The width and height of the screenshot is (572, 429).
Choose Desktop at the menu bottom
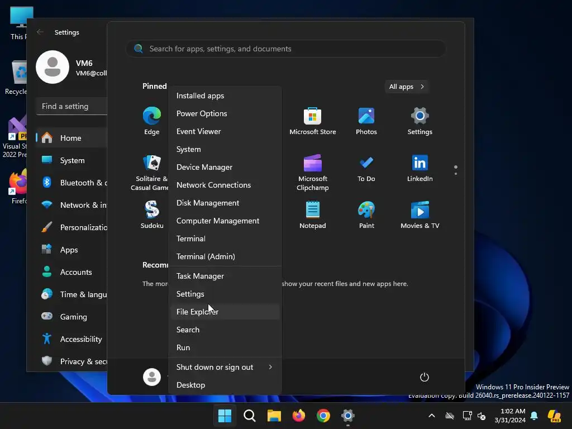[x=225, y=385]
